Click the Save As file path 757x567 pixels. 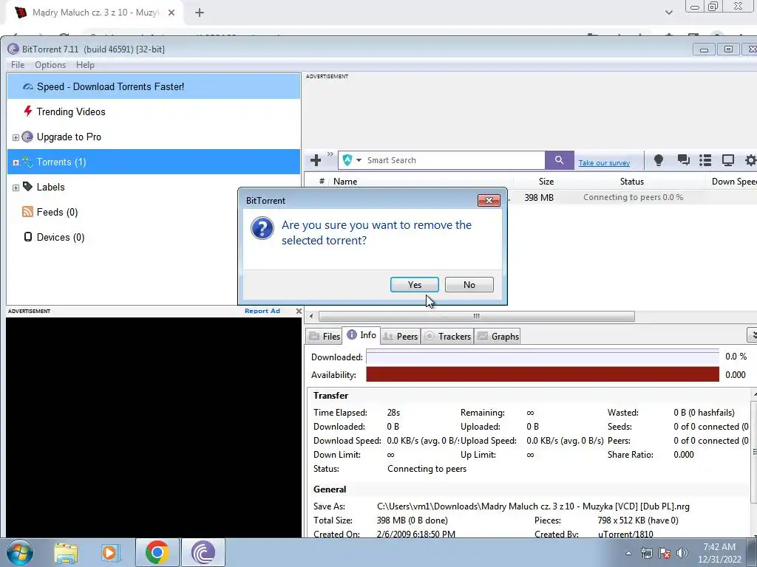533,506
